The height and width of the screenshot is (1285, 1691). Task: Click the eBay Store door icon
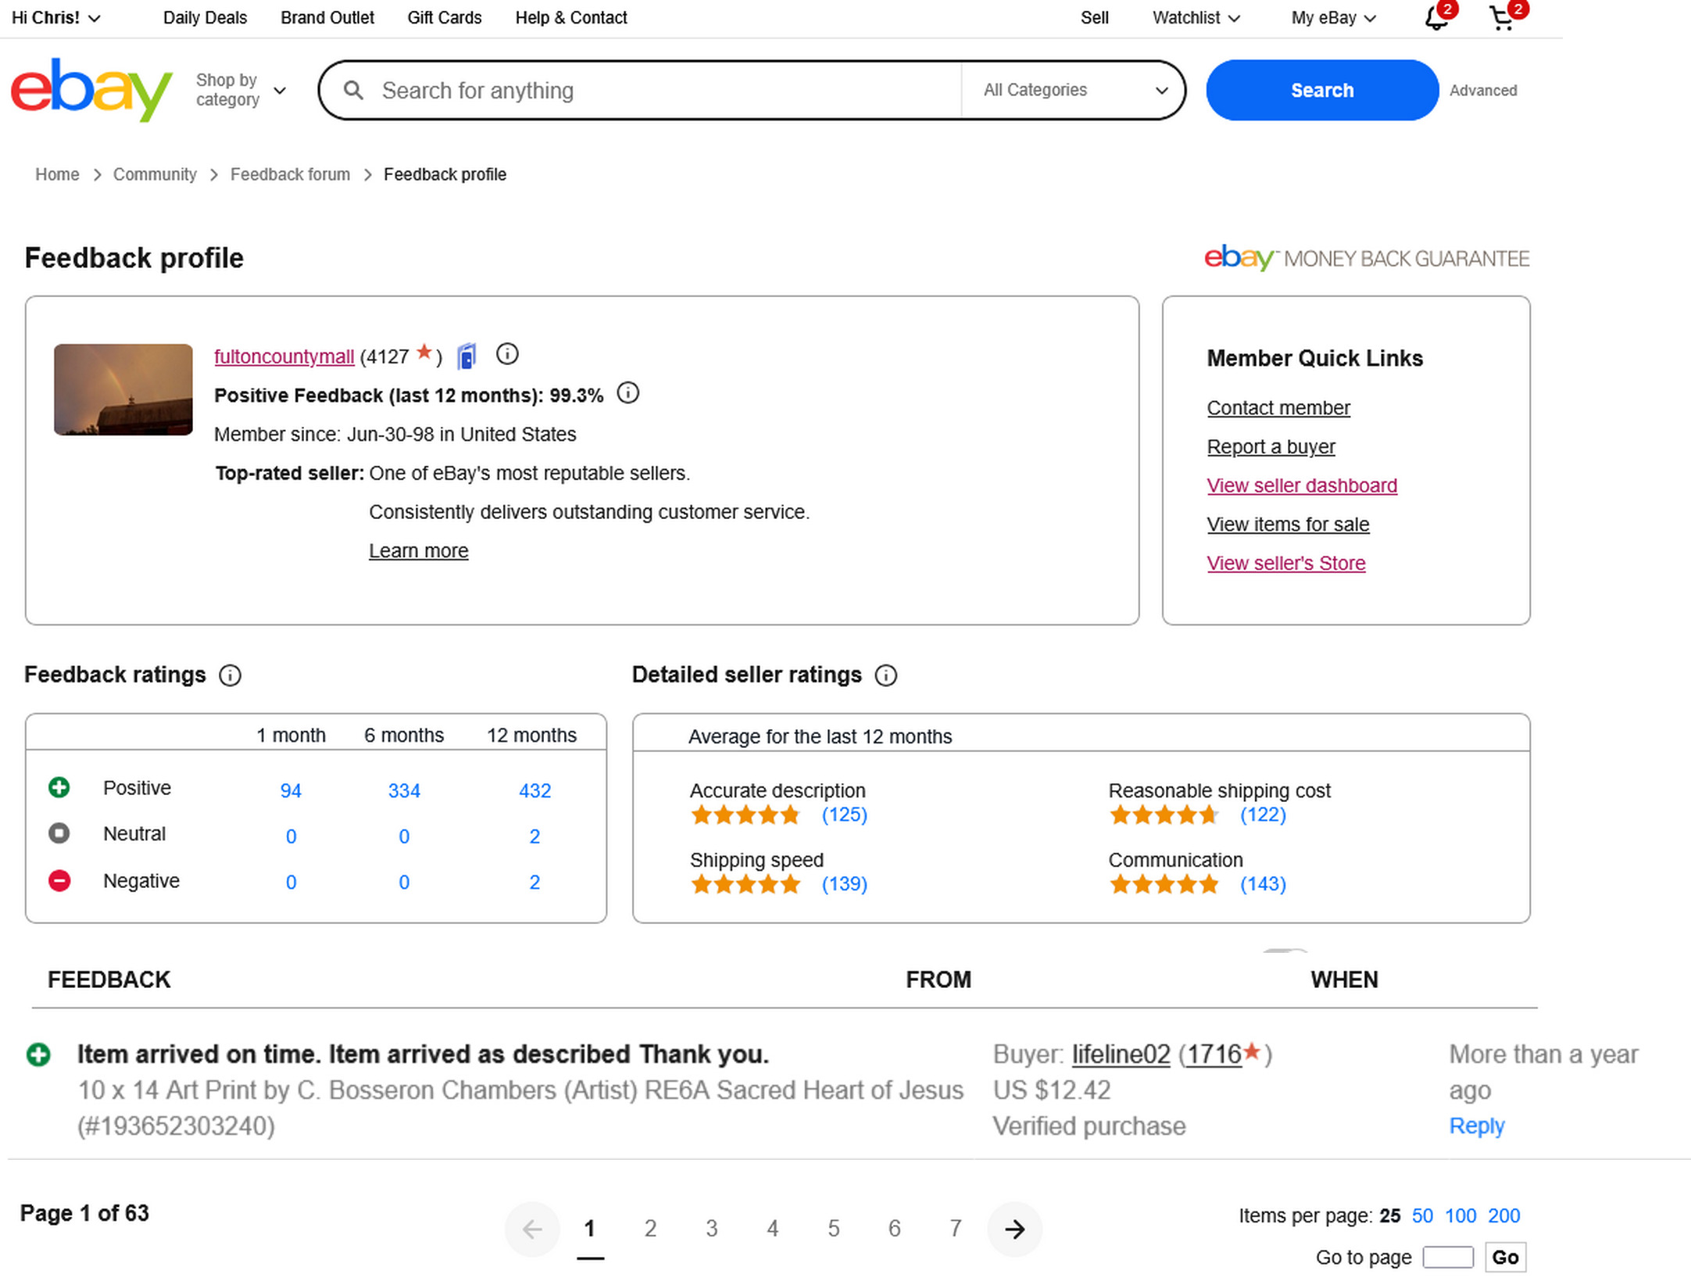467,356
